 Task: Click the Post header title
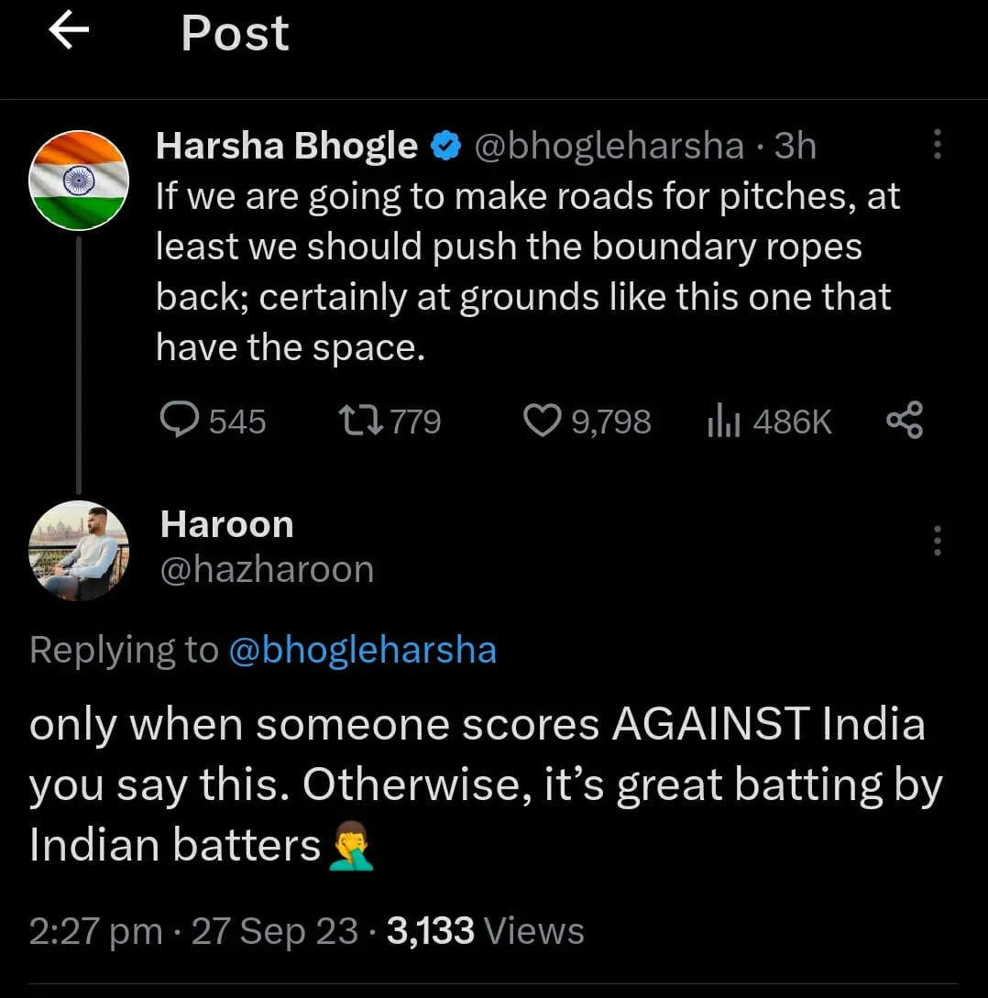coord(235,33)
